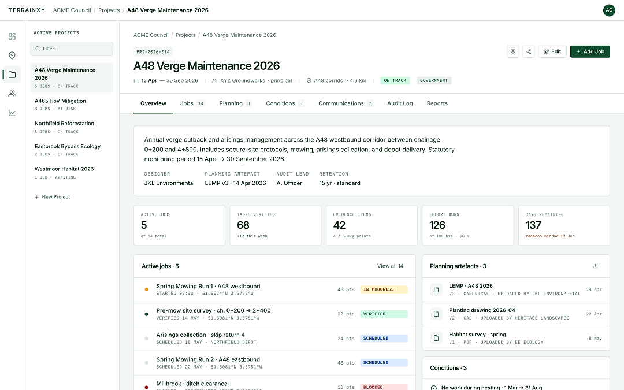Select A48 Verge Maintenance 2026 project

tap(72, 77)
